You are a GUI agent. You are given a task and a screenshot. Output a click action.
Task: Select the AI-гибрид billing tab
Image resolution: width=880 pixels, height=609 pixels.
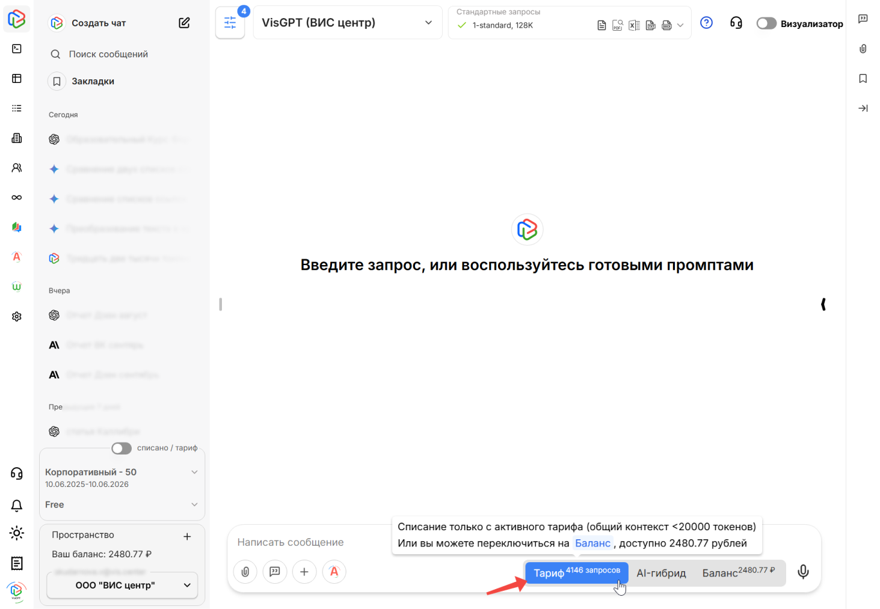click(661, 573)
